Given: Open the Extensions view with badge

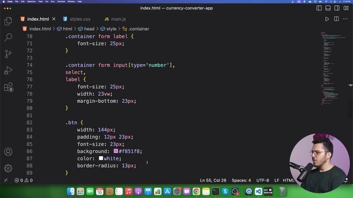Looking at the screenshot, I should (x=9, y=87).
